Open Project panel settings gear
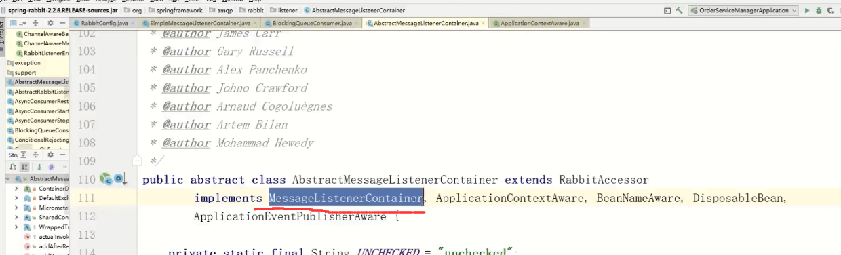This screenshot has height=255, width=841. pos(50,23)
